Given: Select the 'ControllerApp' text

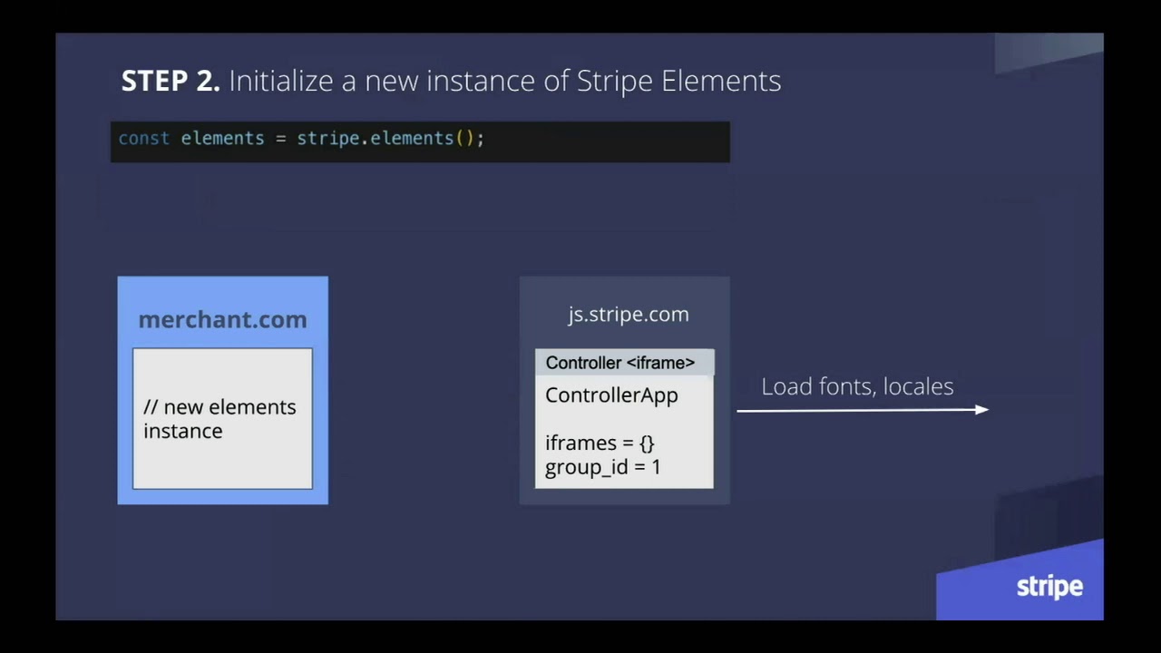Looking at the screenshot, I should [611, 395].
